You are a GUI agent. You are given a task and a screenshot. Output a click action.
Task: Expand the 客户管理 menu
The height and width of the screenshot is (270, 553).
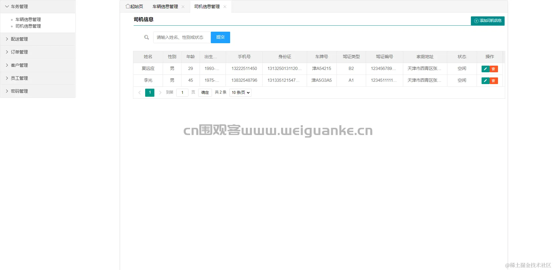(38, 65)
